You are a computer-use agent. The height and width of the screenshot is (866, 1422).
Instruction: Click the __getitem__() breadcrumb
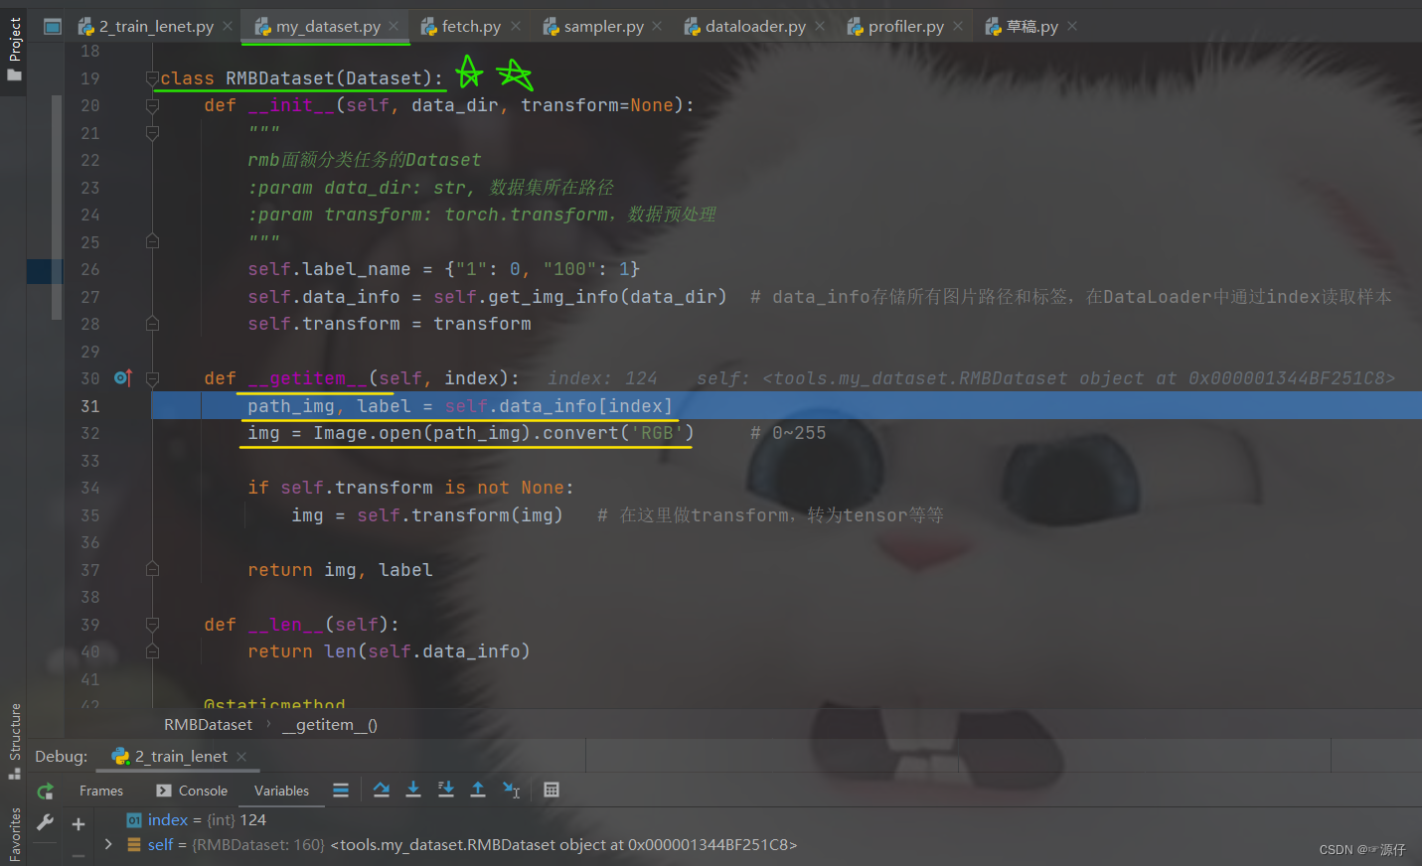tap(330, 725)
